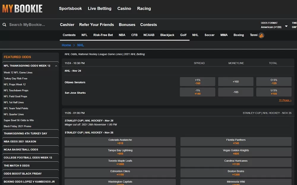Screen dimensions: 297x185
Task: Select the Soccer tab
Action: point(209,35)
